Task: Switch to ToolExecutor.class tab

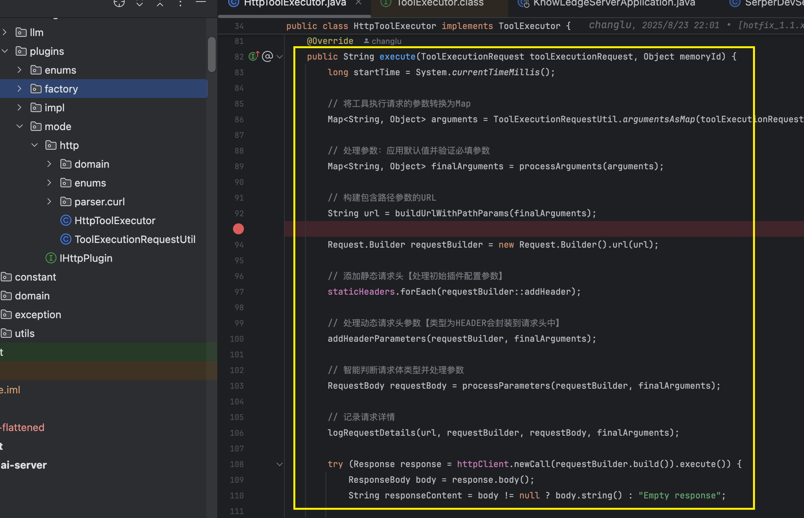Action: [x=439, y=4]
